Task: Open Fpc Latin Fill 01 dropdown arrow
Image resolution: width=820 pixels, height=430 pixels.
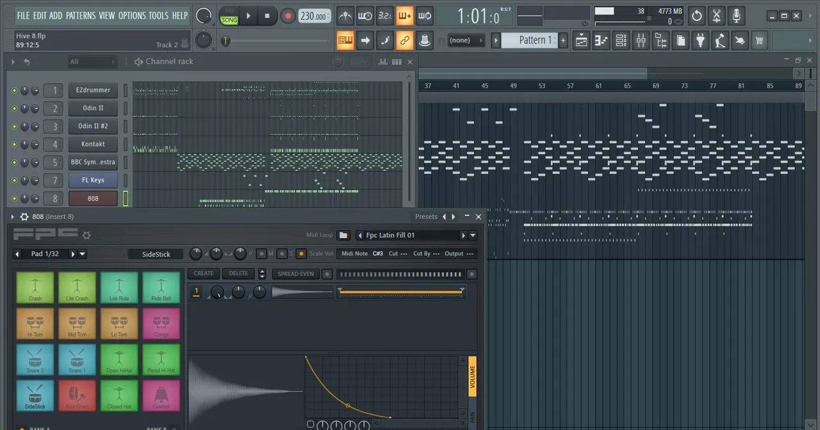Action: point(473,235)
